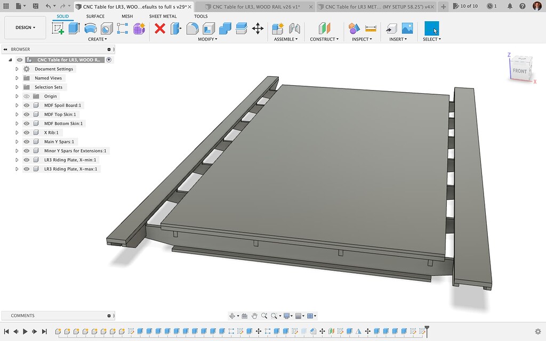The image size is (546, 341).
Task: Switch to the SHEET METAL tab
Action: (163, 16)
